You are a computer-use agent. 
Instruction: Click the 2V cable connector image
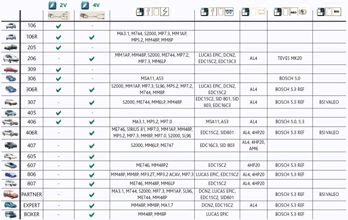coord(59,16)
